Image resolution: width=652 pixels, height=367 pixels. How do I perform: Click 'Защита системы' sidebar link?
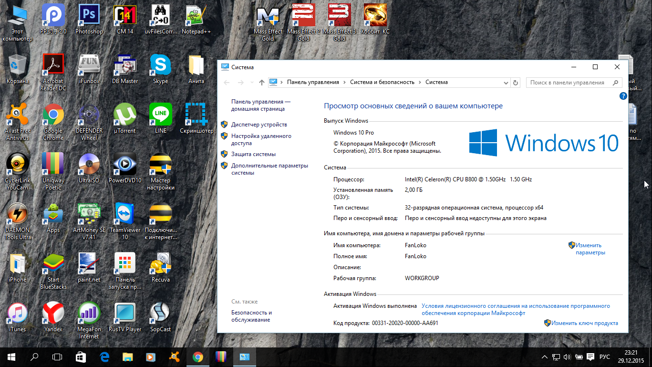[x=253, y=154]
